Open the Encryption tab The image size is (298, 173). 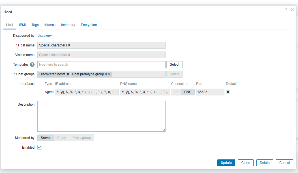coord(89,25)
